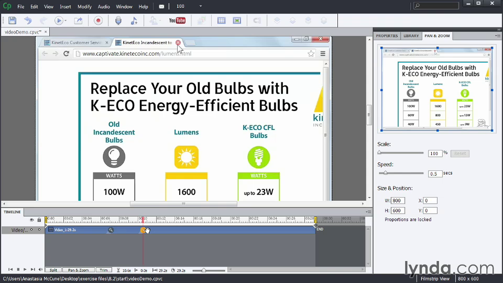Open the preview options dropdown arrow
The height and width of the screenshot is (283, 503).
65,21
